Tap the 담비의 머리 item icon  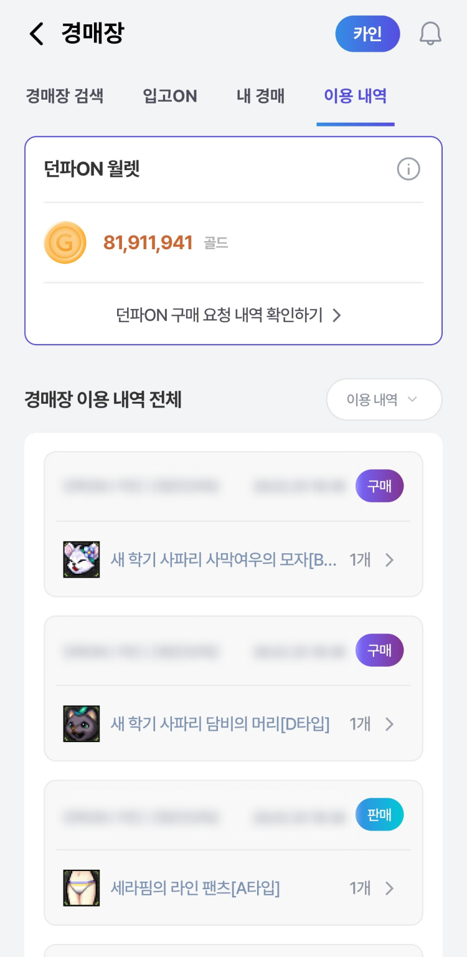(x=82, y=724)
